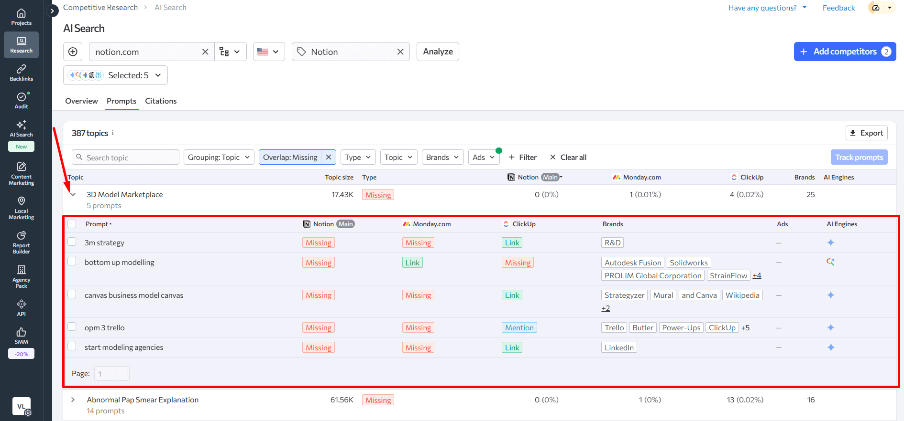904x421 pixels.
Task: Open the Topic filter dropdown
Action: 398,157
